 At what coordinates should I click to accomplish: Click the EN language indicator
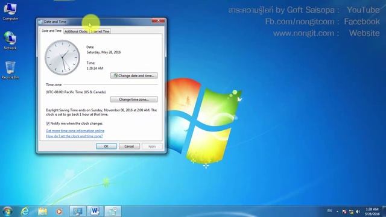[329, 211]
